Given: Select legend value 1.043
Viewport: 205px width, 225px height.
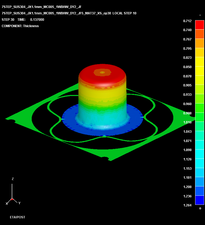Looking at the screenshot, I should pos(187,131).
